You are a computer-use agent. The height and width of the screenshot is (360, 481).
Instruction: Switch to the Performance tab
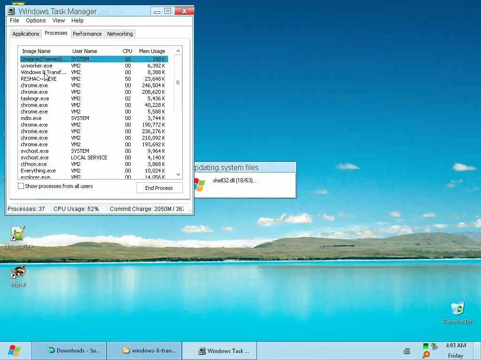coord(87,34)
